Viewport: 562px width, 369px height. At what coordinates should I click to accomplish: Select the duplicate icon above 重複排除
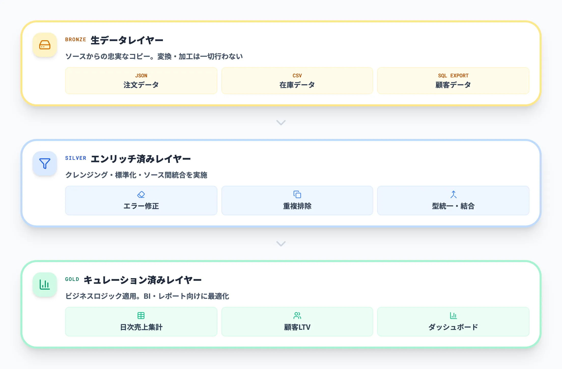297,194
